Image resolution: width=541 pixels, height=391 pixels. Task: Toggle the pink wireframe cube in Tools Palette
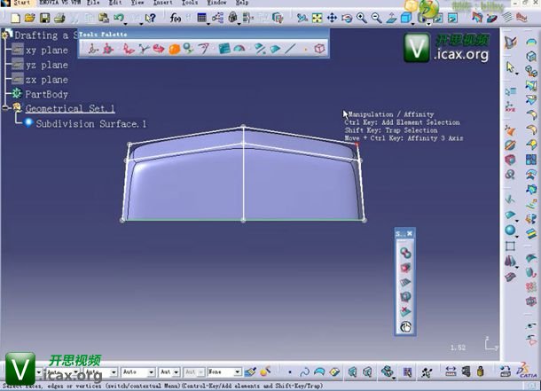(x=319, y=48)
